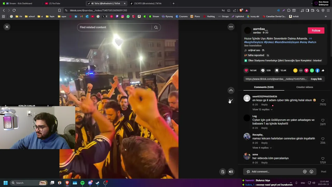This screenshot has width=332, height=187.
Task: Open the Windows Start menu
Action: tap(5, 183)
